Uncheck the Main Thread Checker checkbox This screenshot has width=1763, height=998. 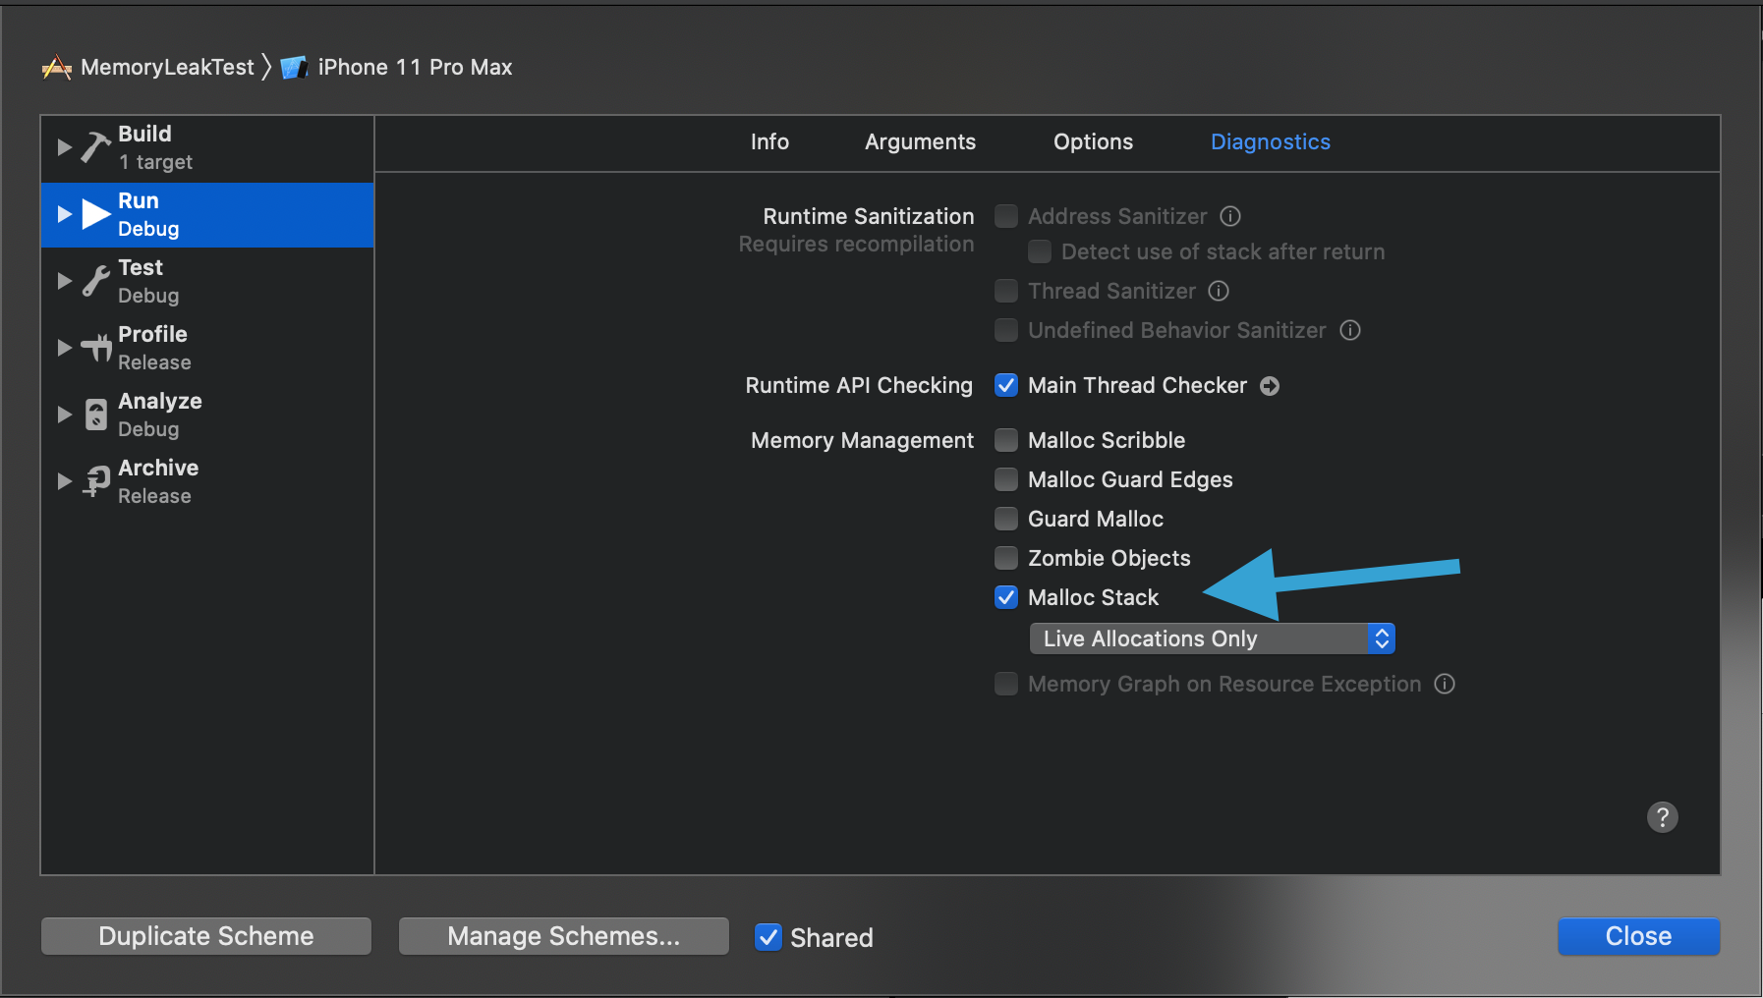[1006, 385]
